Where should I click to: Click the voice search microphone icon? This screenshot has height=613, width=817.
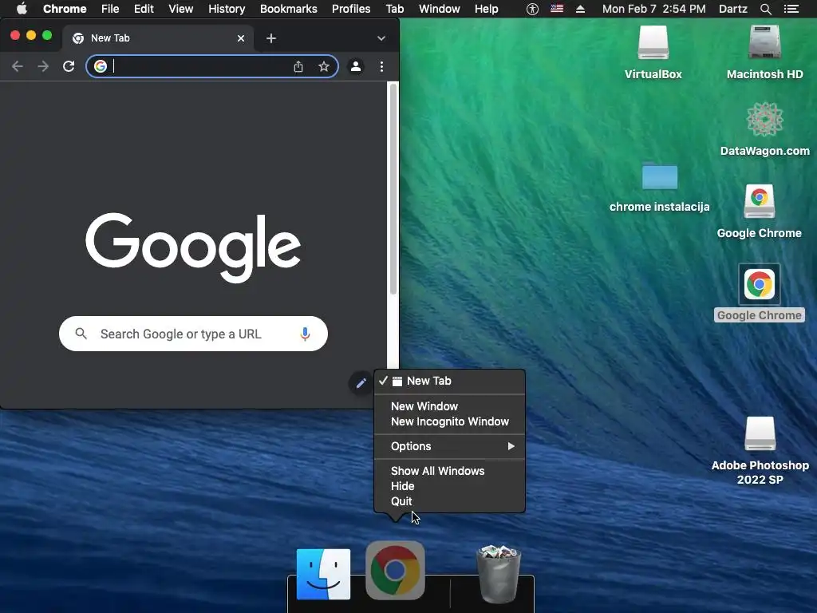(306, 334)
